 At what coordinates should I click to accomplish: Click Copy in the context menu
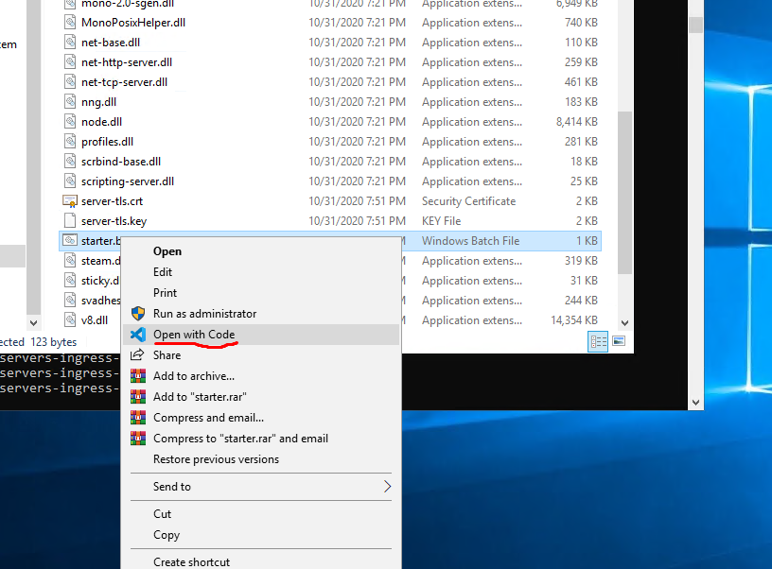pyautogui.click(x=167, y=535)
